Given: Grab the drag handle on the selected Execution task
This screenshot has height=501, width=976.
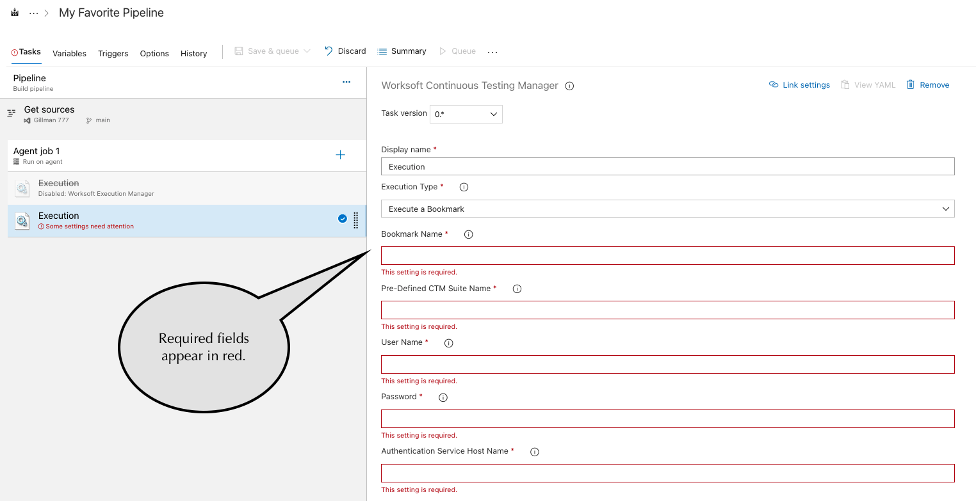Looking at the screenshot, I should tap(355, 220).
